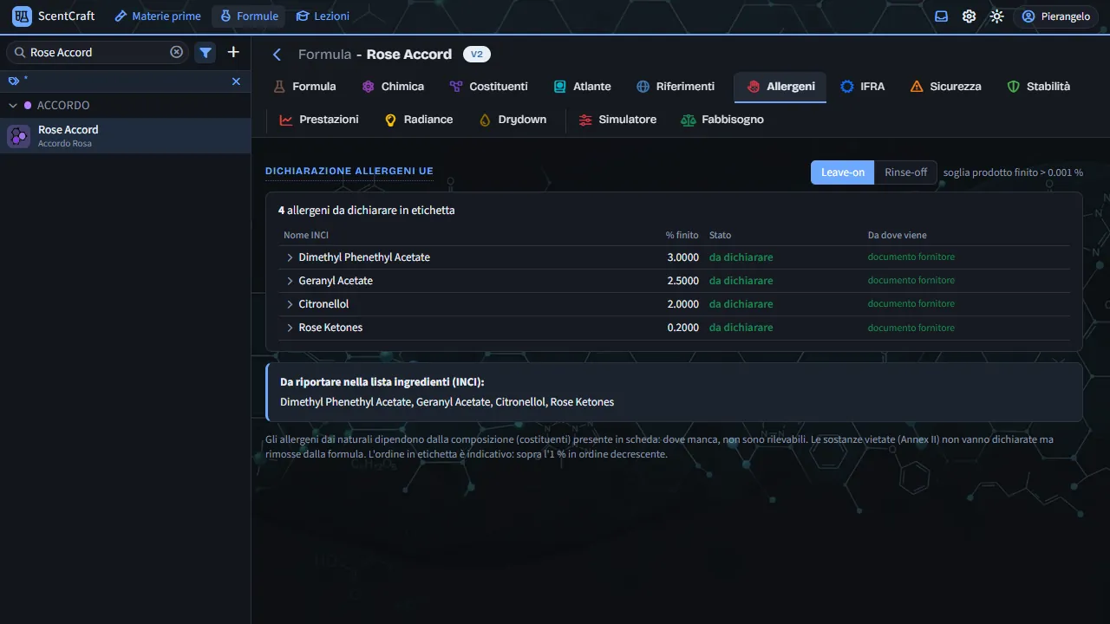The width and height of the screenshot is (1110, 624).
Task: Switch to Leave-on mode
Action: pyautogui.click(x=843, y=172)
